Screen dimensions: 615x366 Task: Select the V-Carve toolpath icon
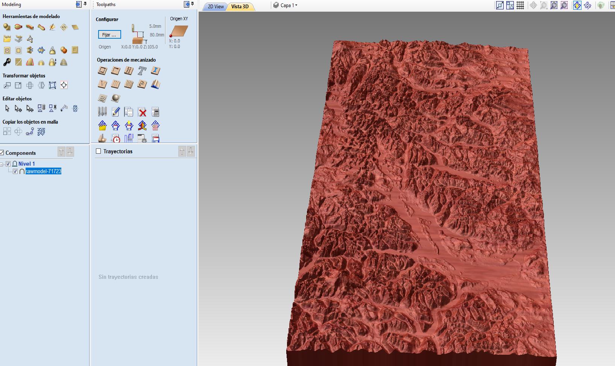pos(102,84)
